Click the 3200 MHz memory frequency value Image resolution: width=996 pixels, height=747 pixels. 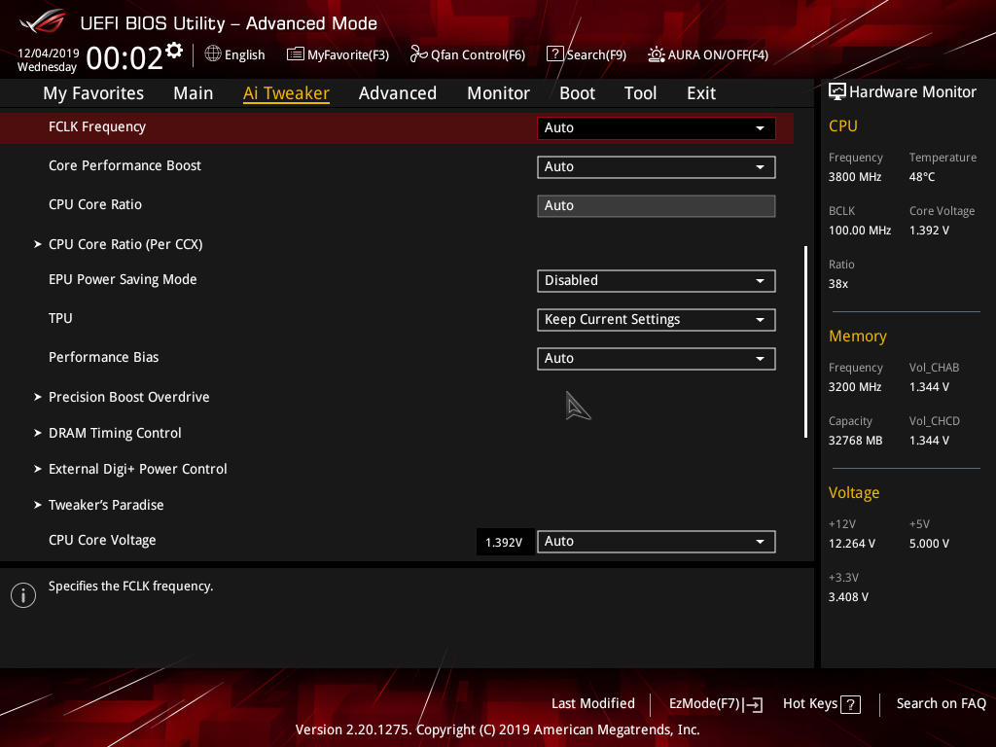[x=855, y=387]
